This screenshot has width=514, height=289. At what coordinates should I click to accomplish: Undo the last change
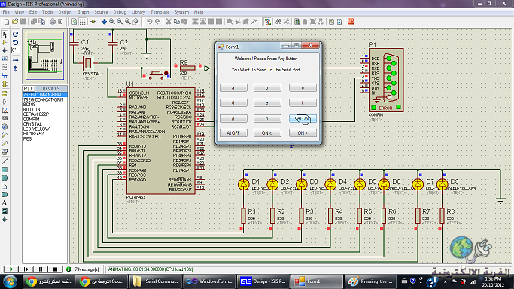(150, 22)
